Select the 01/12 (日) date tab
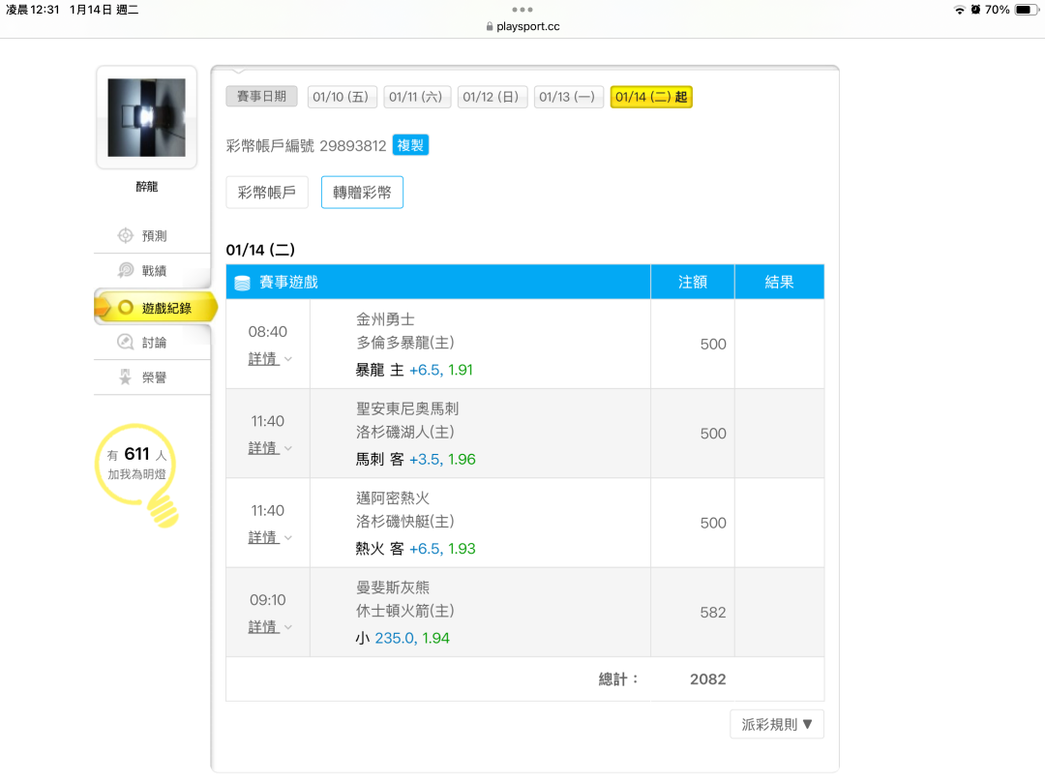 coord(492,98)
